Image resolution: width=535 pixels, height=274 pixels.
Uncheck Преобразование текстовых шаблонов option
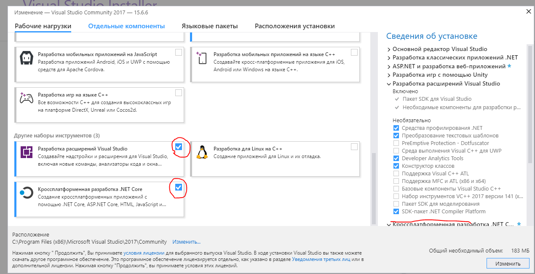(x=396, y=135)
